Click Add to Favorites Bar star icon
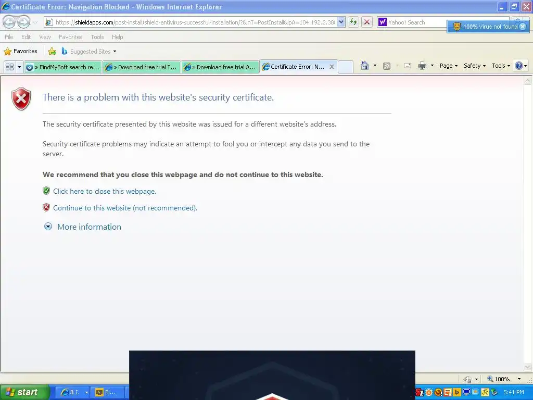 [52, 52]
